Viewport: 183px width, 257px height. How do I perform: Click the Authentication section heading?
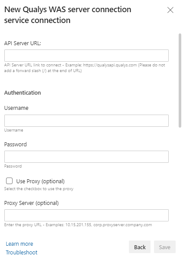tap(22, 93)
